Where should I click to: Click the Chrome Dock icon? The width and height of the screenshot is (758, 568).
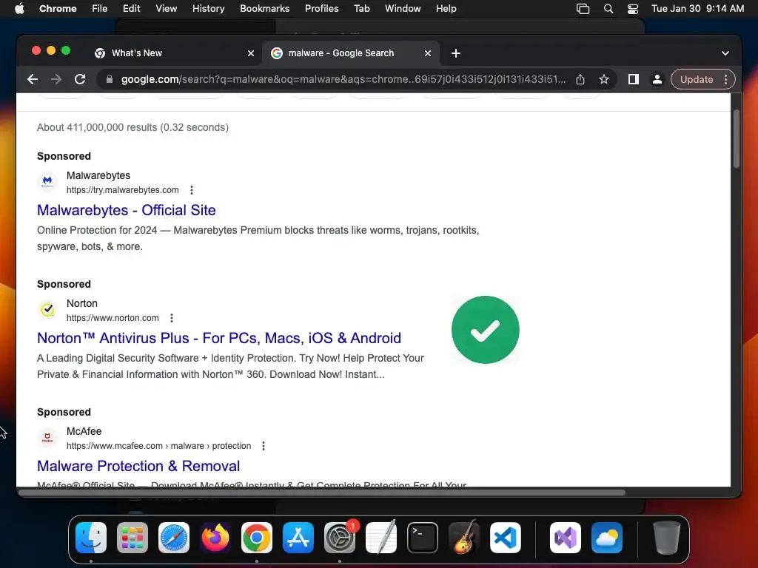coord(257,538)
